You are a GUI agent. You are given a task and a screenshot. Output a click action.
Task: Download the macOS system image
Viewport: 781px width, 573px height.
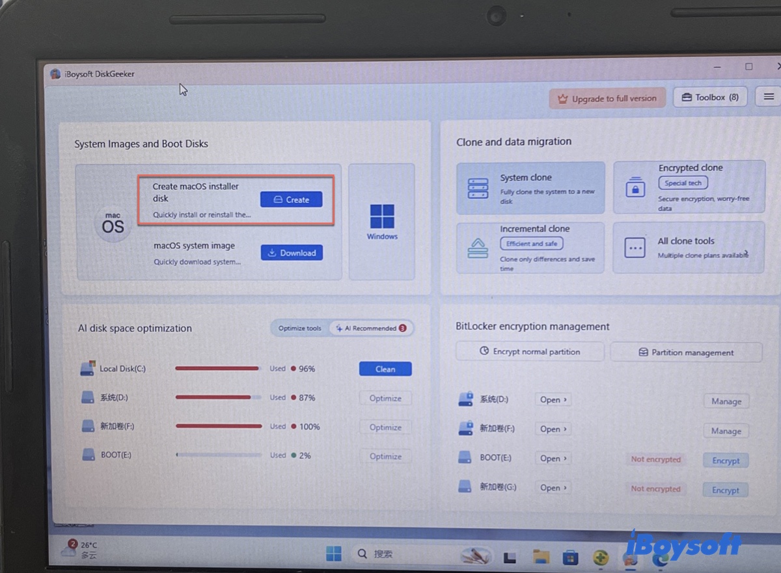[x=292, y=253]
